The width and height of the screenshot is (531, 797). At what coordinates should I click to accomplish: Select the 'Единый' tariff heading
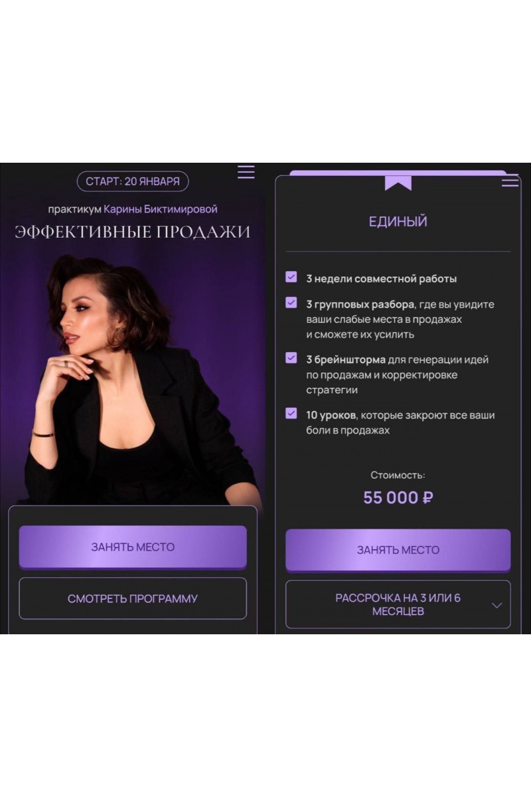click(x=398, y=222)
